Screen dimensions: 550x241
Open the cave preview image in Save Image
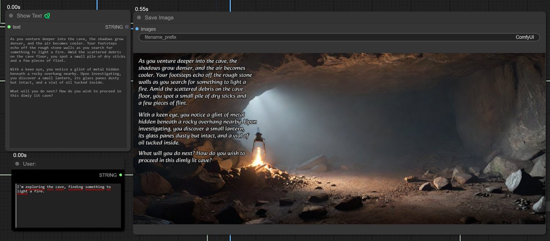tap(339, 139)
